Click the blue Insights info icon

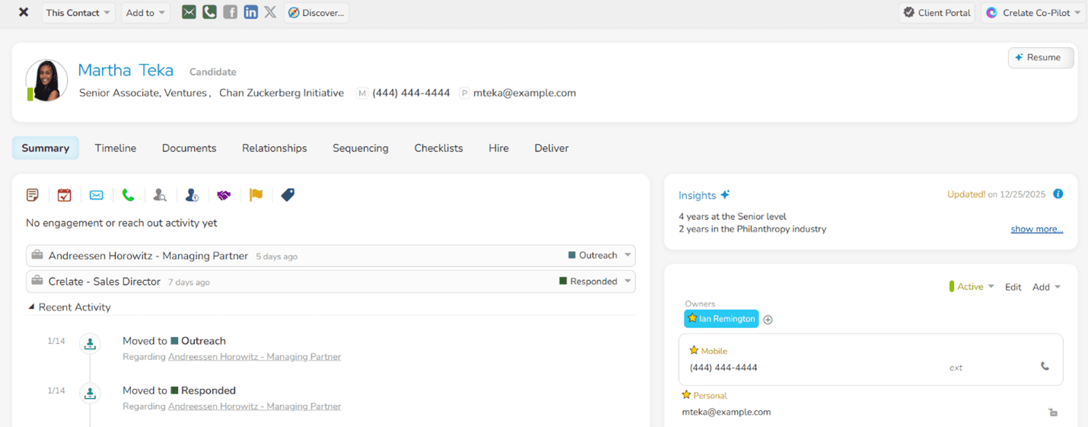tap(1058, 194)
